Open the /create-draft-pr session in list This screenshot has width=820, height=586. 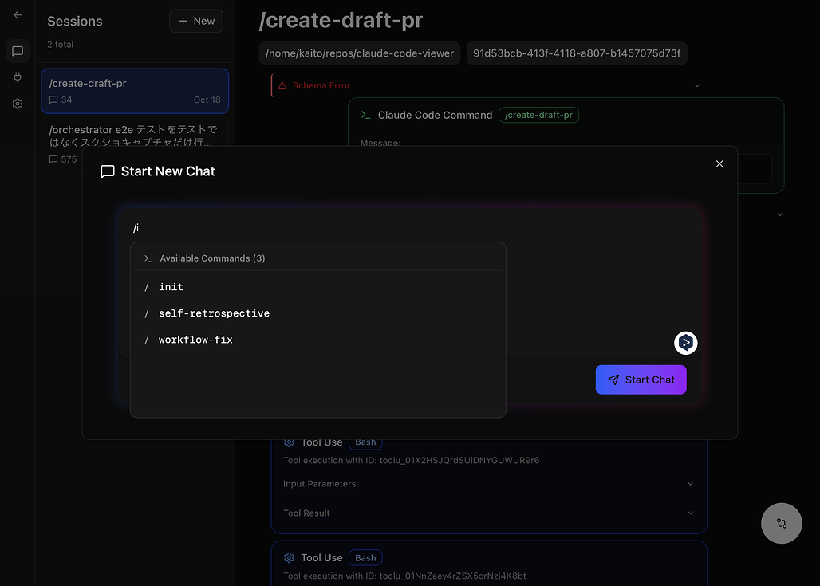pos(135,91)
